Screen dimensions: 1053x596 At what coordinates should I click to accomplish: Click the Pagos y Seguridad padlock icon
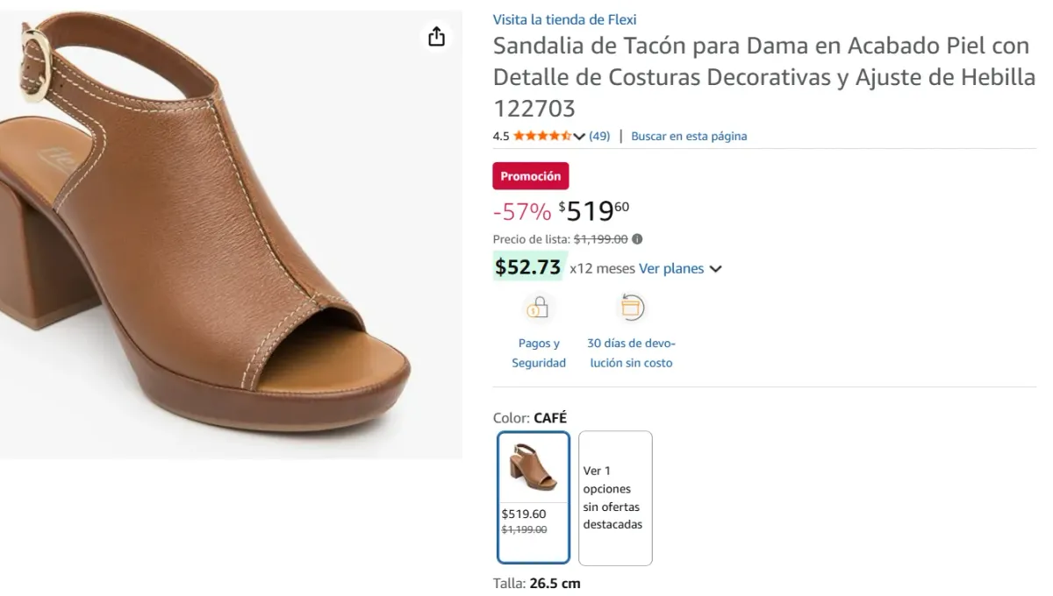(x=538, y=308)
